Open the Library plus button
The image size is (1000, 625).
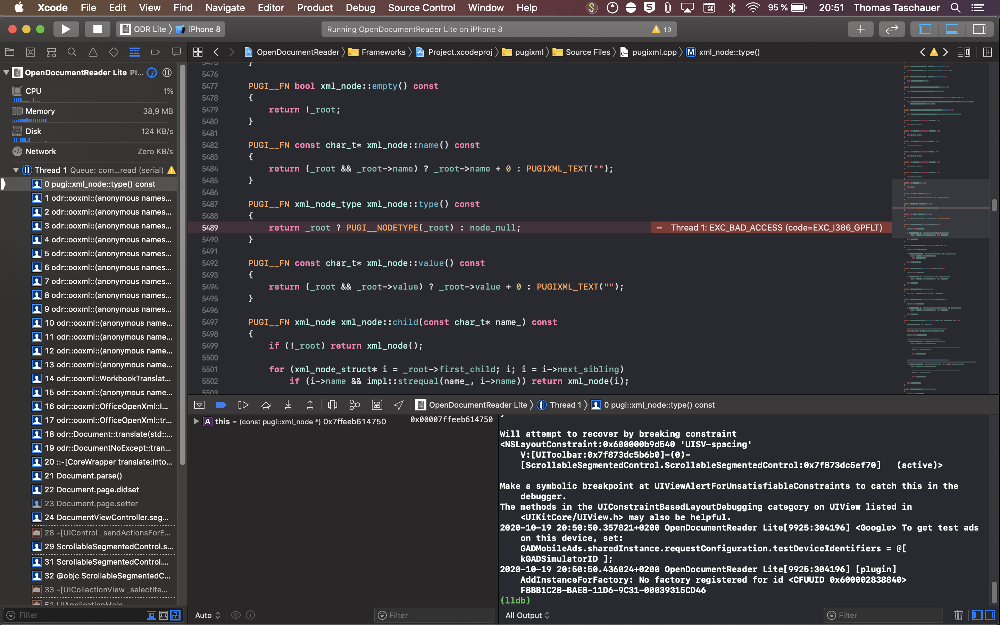pyautogui.click(x=860, y=29)
